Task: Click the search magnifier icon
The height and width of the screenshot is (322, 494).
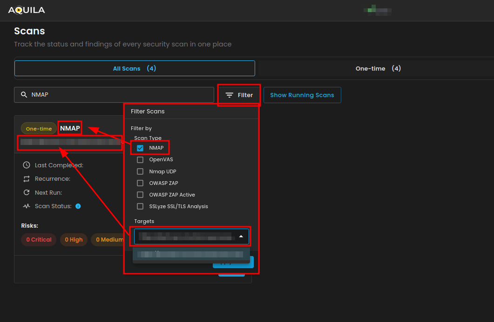Action: click(x=24, y=95)
